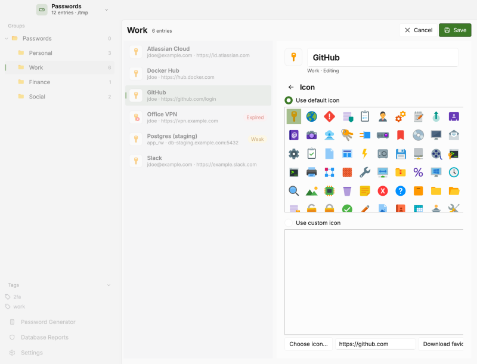Select Use default icon radio button
The image size is (477, 364).
[289, 100]
